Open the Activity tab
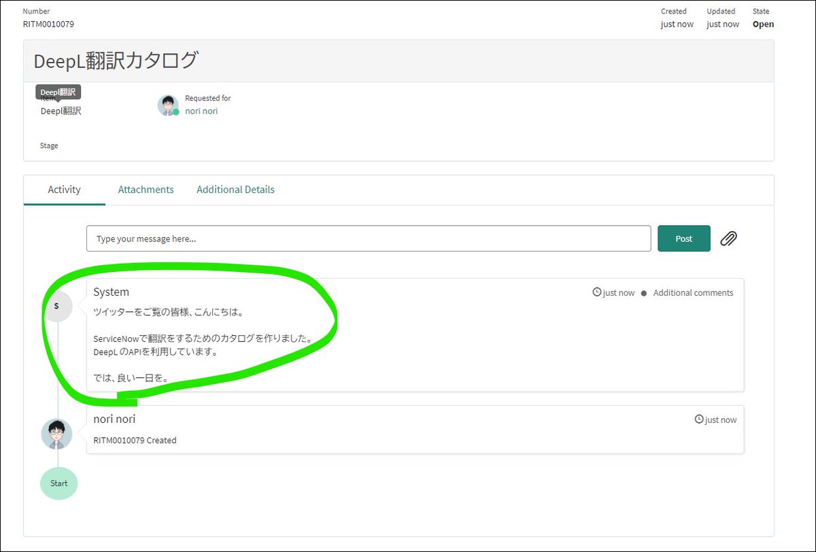Viewport: 816px width, 552px height. pos(65,190)
